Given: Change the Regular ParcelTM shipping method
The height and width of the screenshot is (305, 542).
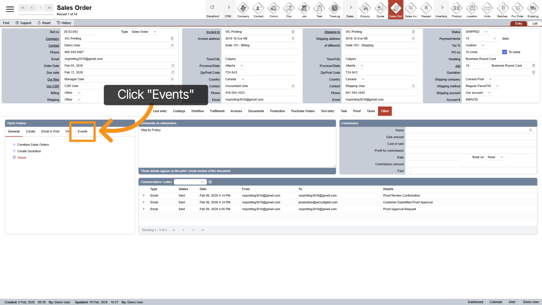Looking at the screenshot, I should (x=482, y=86).
